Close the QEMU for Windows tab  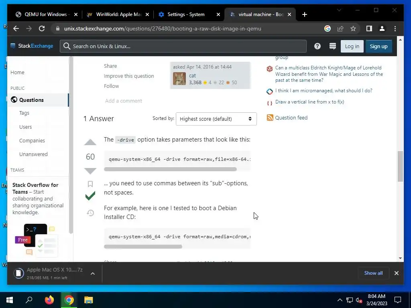pos(76,14)
